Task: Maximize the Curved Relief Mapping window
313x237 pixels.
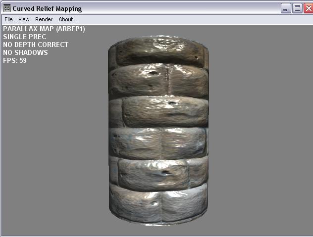Action: point(297,8)
